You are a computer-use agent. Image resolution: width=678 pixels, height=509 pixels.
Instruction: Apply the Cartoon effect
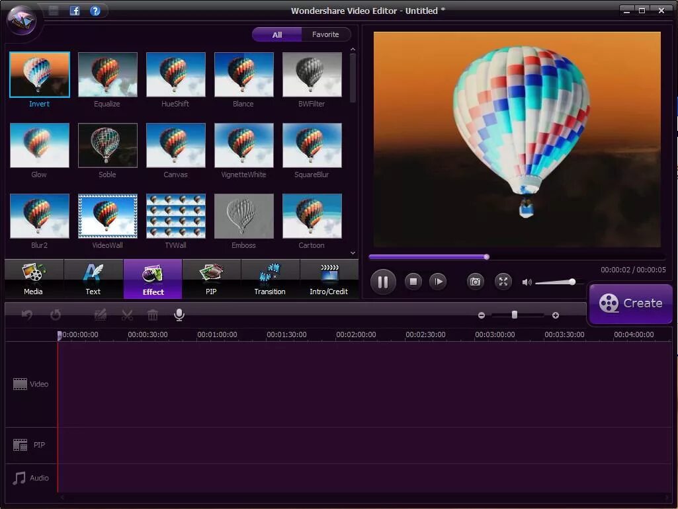pos(312,216)
